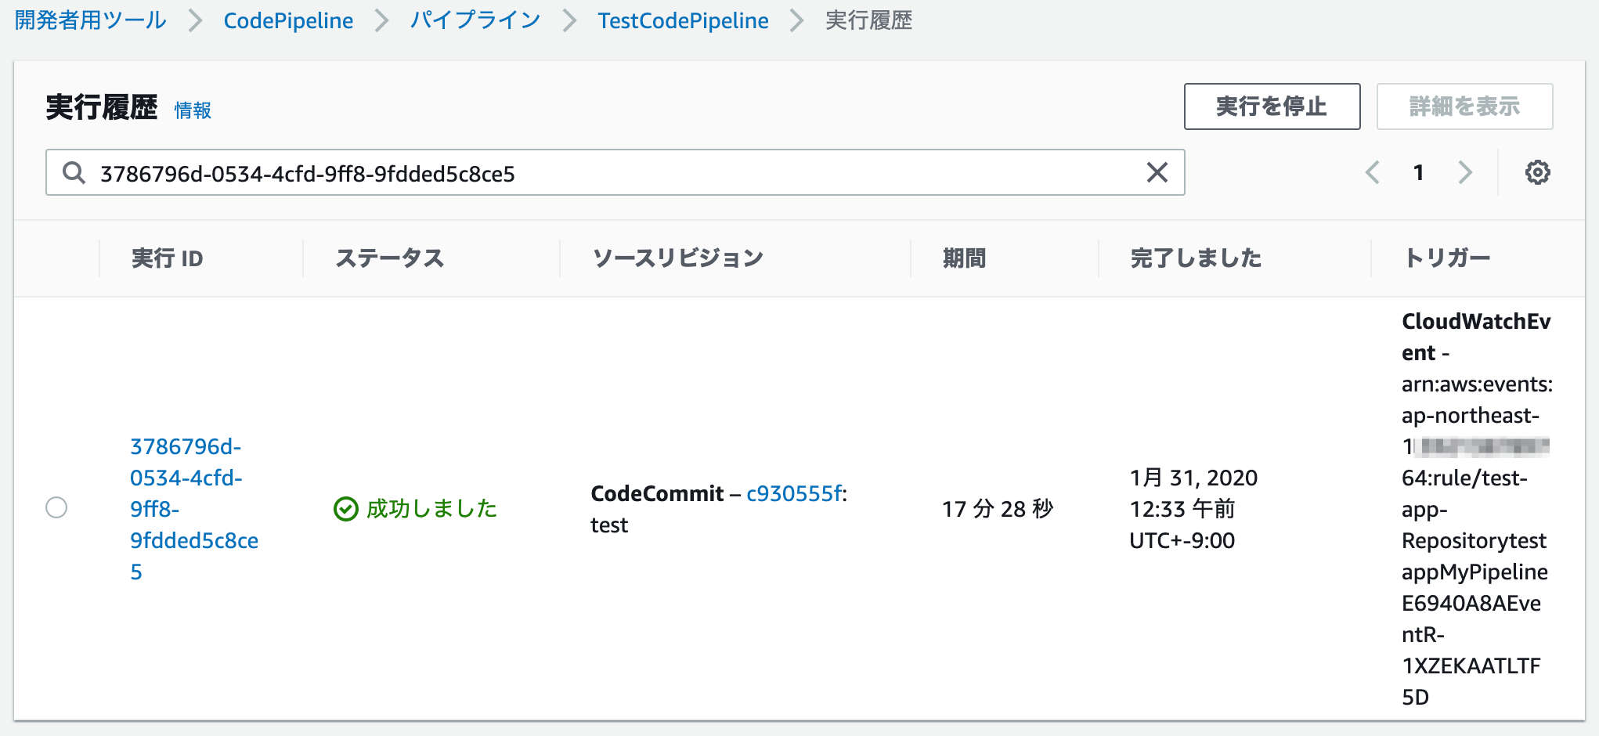Sort by the 完了しました column header
The width and height of the screenshot is (1599, 736).
[1197, 258]
